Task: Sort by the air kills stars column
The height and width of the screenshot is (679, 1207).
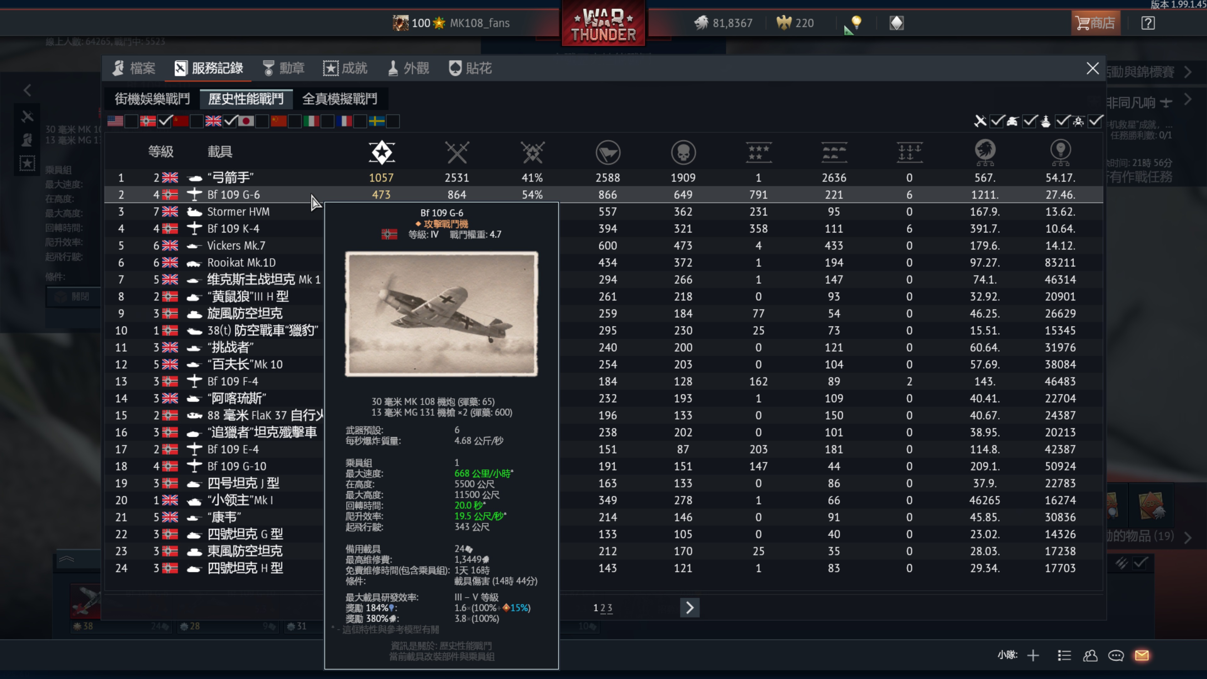Action: tap(758, 152)
